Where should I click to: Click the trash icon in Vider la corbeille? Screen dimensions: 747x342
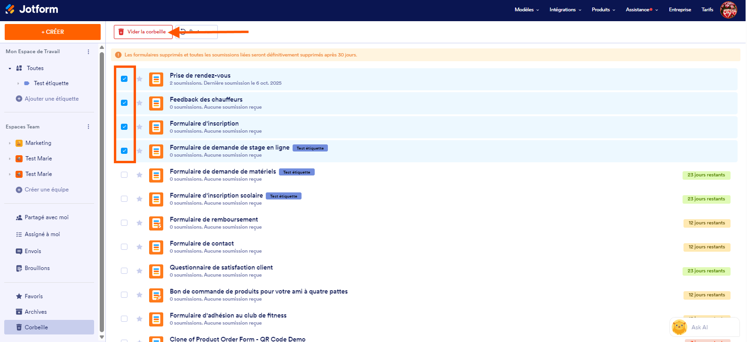coord(121,32)
